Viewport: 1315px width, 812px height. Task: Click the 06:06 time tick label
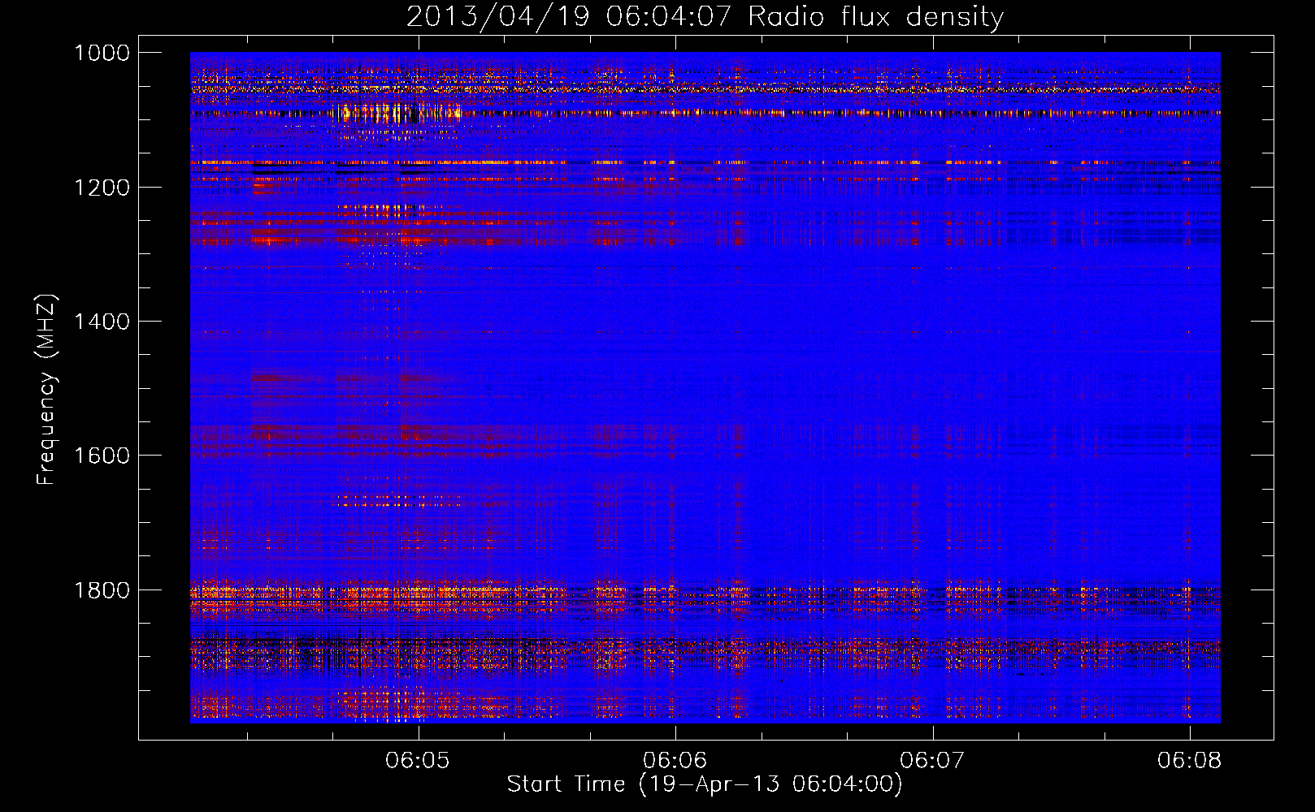tap(675, 761)
